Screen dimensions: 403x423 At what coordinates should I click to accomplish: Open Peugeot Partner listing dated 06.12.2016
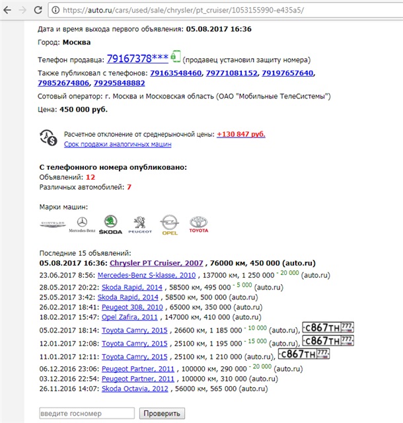click(138, 369)
